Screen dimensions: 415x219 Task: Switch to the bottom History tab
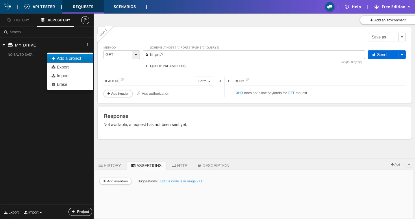click(110, 166)
